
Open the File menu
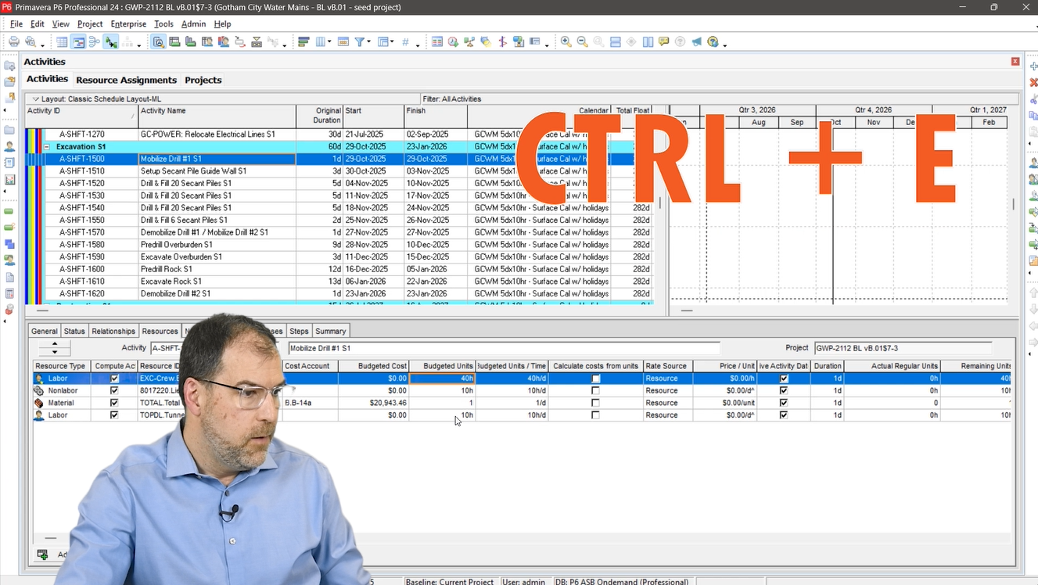point(16,24)
